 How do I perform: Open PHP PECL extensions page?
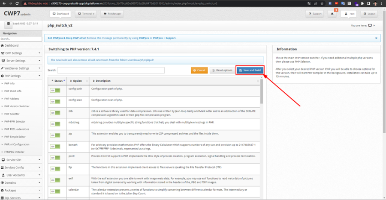pyautogui.click(x=16, y=129)
